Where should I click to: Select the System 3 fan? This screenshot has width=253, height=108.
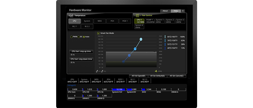[x=180, y=21]
